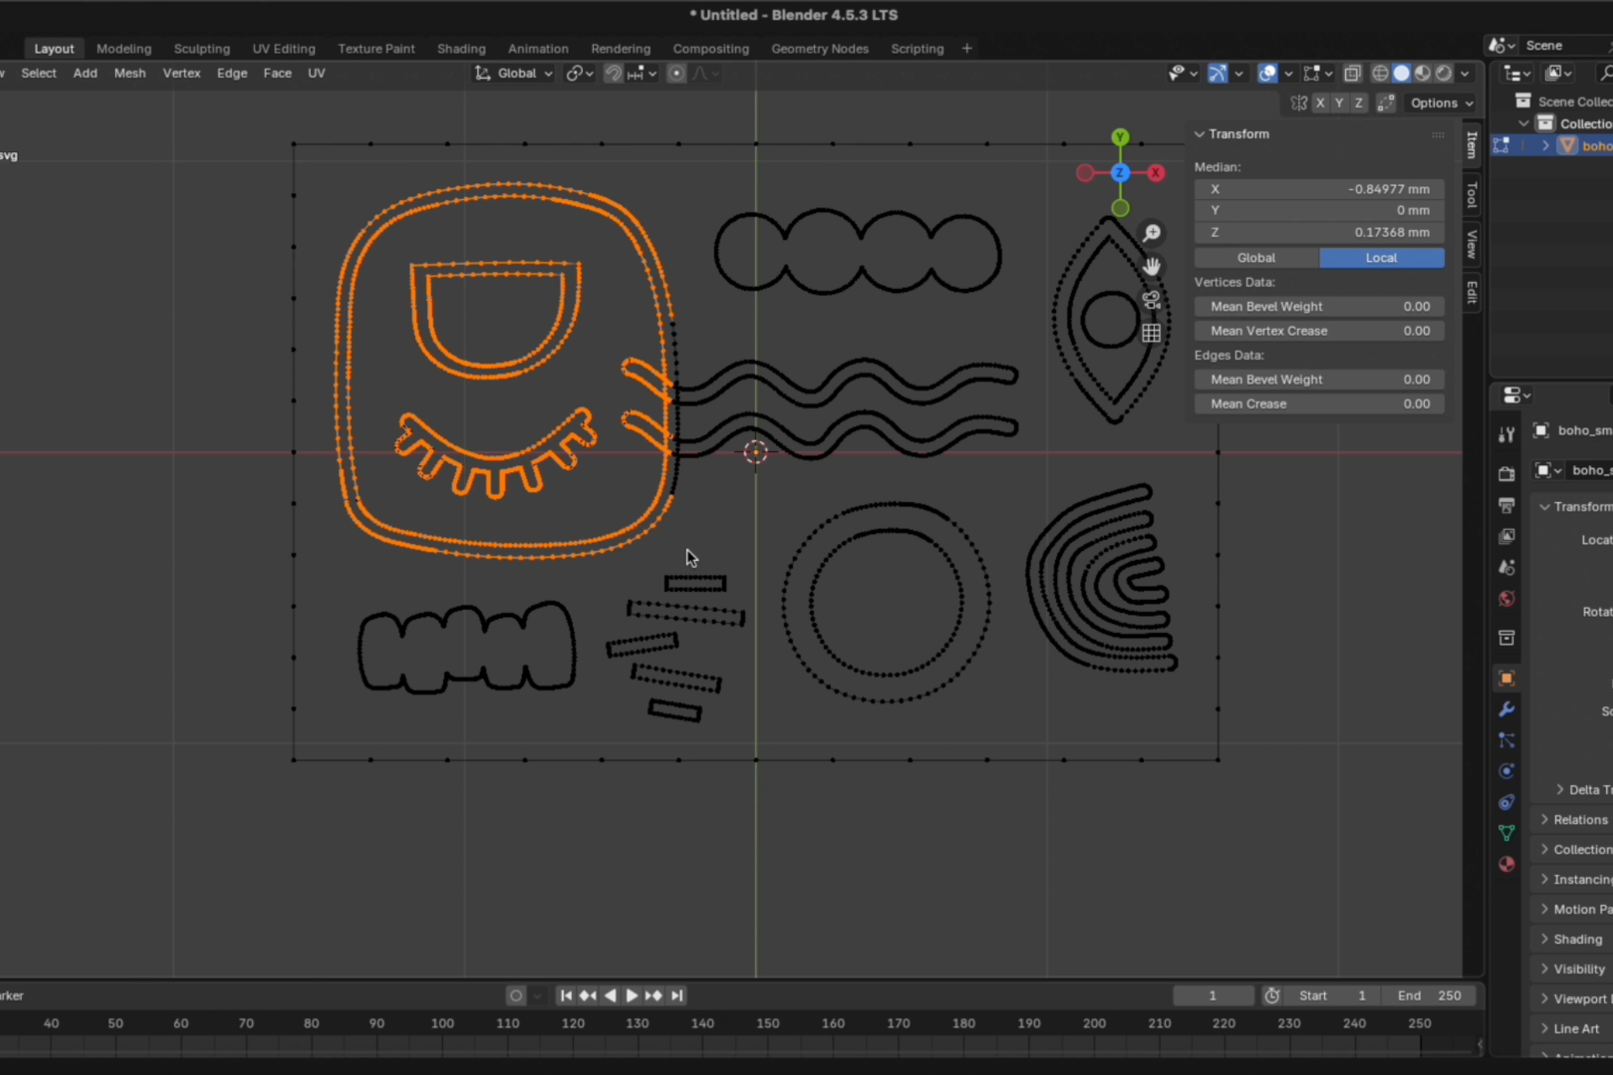Open the Options dropdown in the viewport header
1613x1075 pixels.
[x=1440, y=102]
